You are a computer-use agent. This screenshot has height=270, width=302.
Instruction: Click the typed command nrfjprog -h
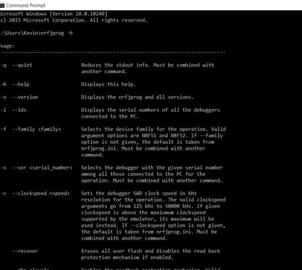(x=56, y=33)
